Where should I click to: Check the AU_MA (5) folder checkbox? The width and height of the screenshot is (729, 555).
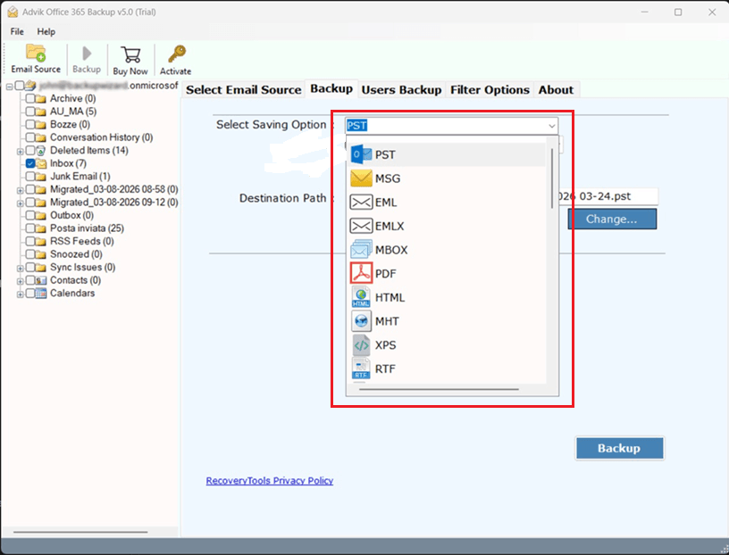tap(30, 112)
